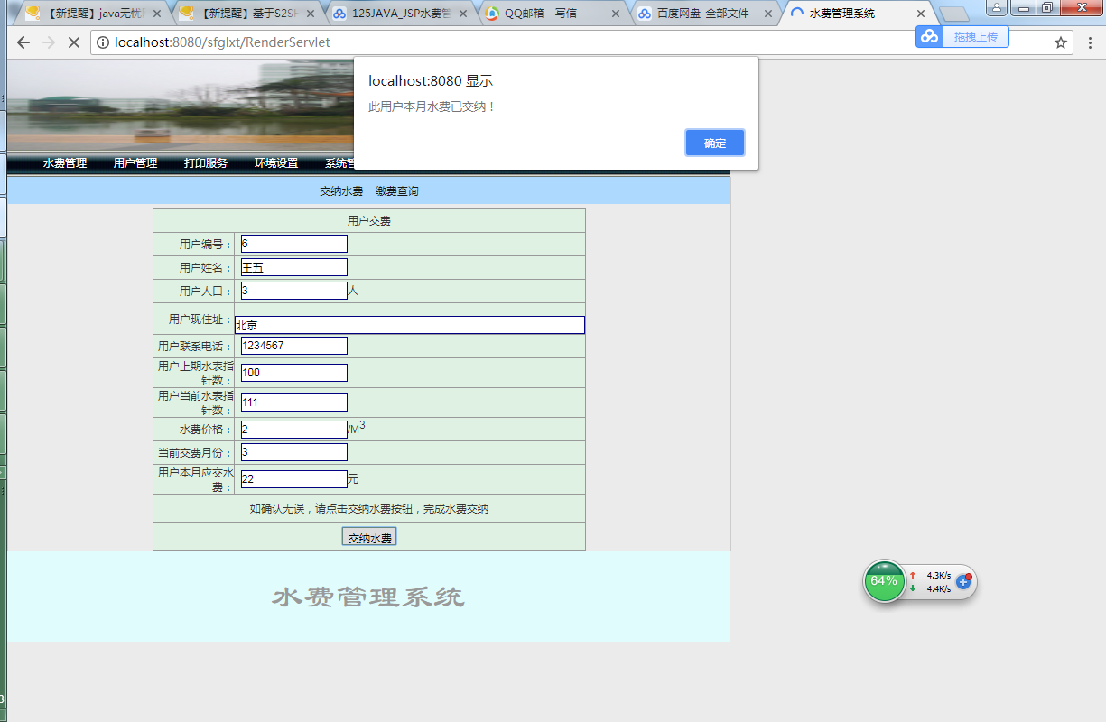This screenshot has width=1106, height=722.
Task: Switch to the 125JAVA_JSP水费 browser tab
Action: click(398, 14)
